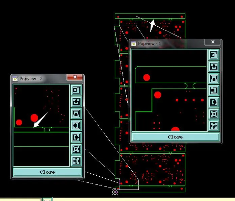Pan left in Popview - 1
235x201 pixels.
pyautogui.click(x=214, y=90)
